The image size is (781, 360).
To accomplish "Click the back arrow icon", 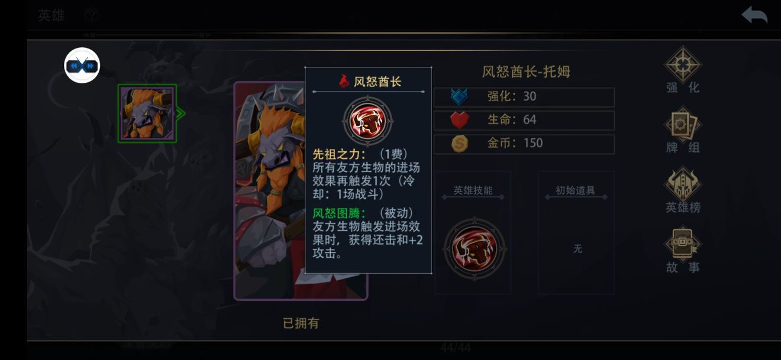I will tap(754, 15).
